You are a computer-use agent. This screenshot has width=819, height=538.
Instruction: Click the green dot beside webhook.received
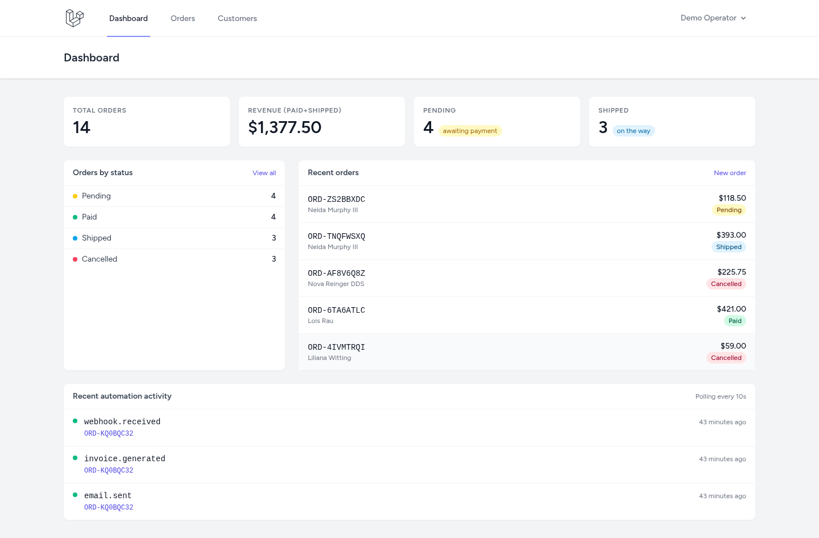coord(75,421)
